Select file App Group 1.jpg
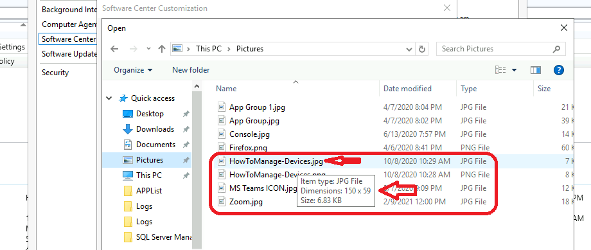Viewport: 591px width, 250px height. [x=257, y=107]
